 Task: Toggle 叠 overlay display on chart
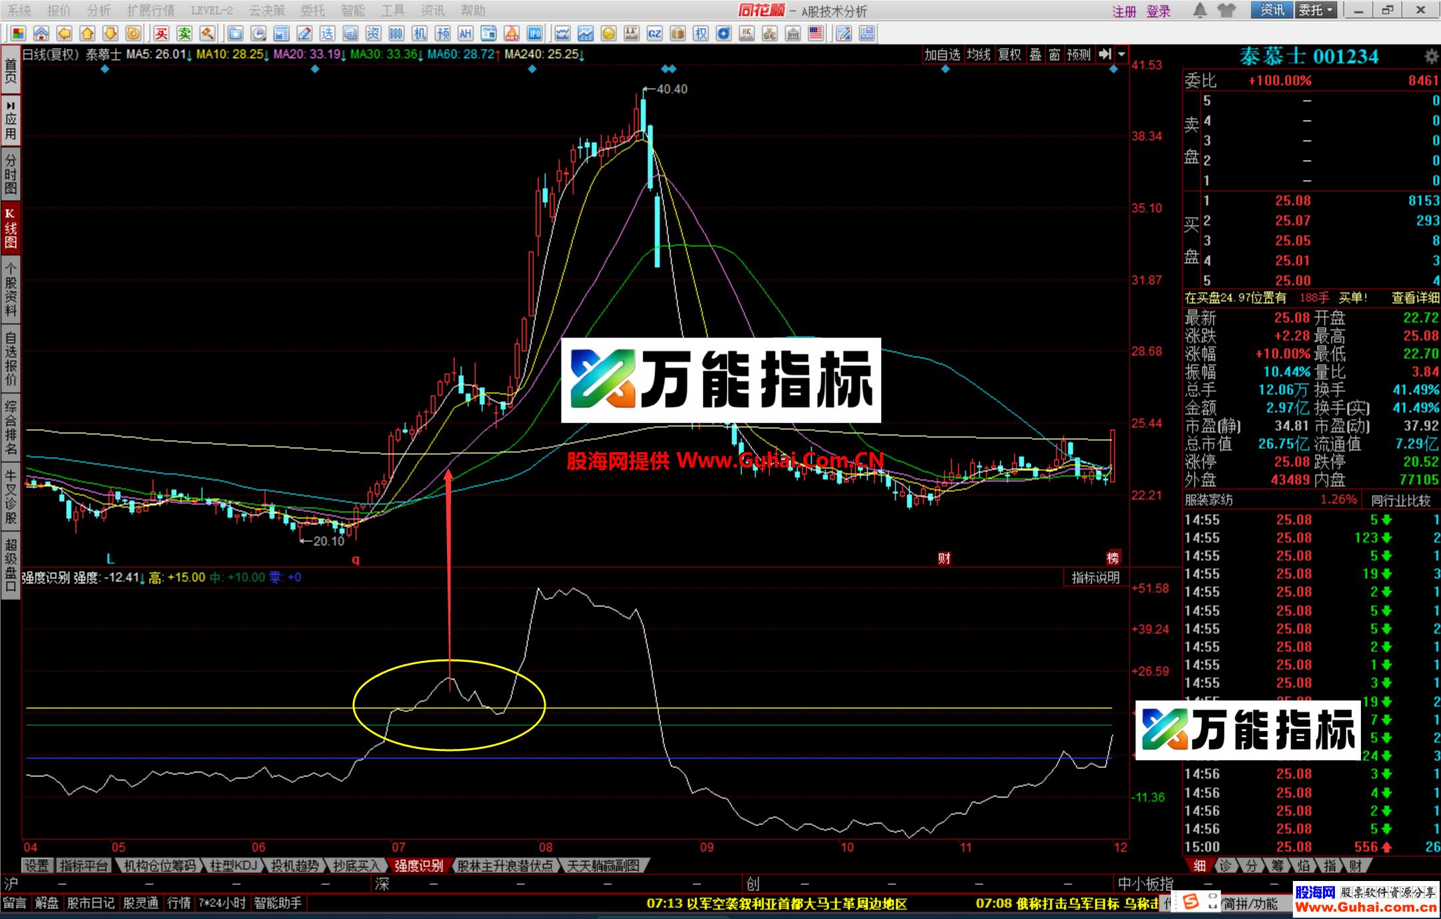click(x=1035, y=56)
